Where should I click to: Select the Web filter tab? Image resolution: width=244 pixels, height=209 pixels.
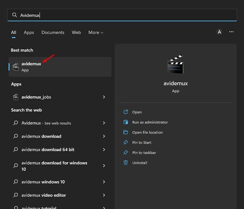76,33
